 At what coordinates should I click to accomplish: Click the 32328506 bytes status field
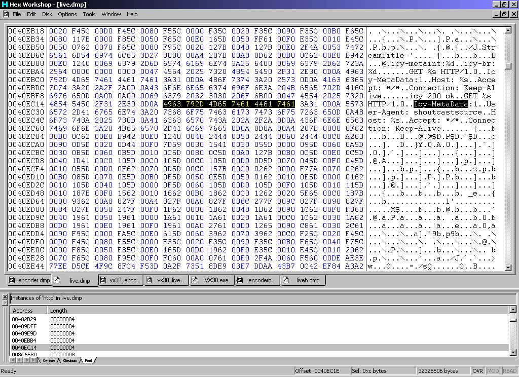[x=443, y=371]
